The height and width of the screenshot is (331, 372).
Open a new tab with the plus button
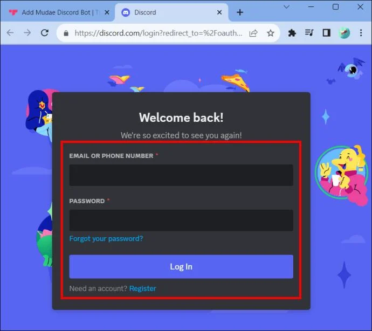[240, 12]
